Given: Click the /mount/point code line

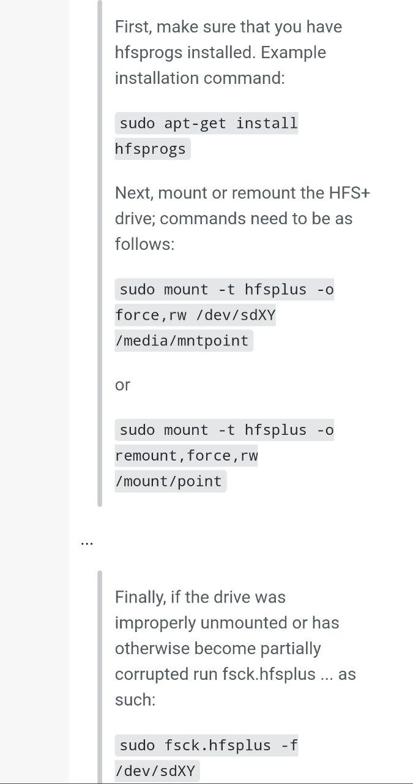Looking at the screenshot, I should (x=168, y=481).
